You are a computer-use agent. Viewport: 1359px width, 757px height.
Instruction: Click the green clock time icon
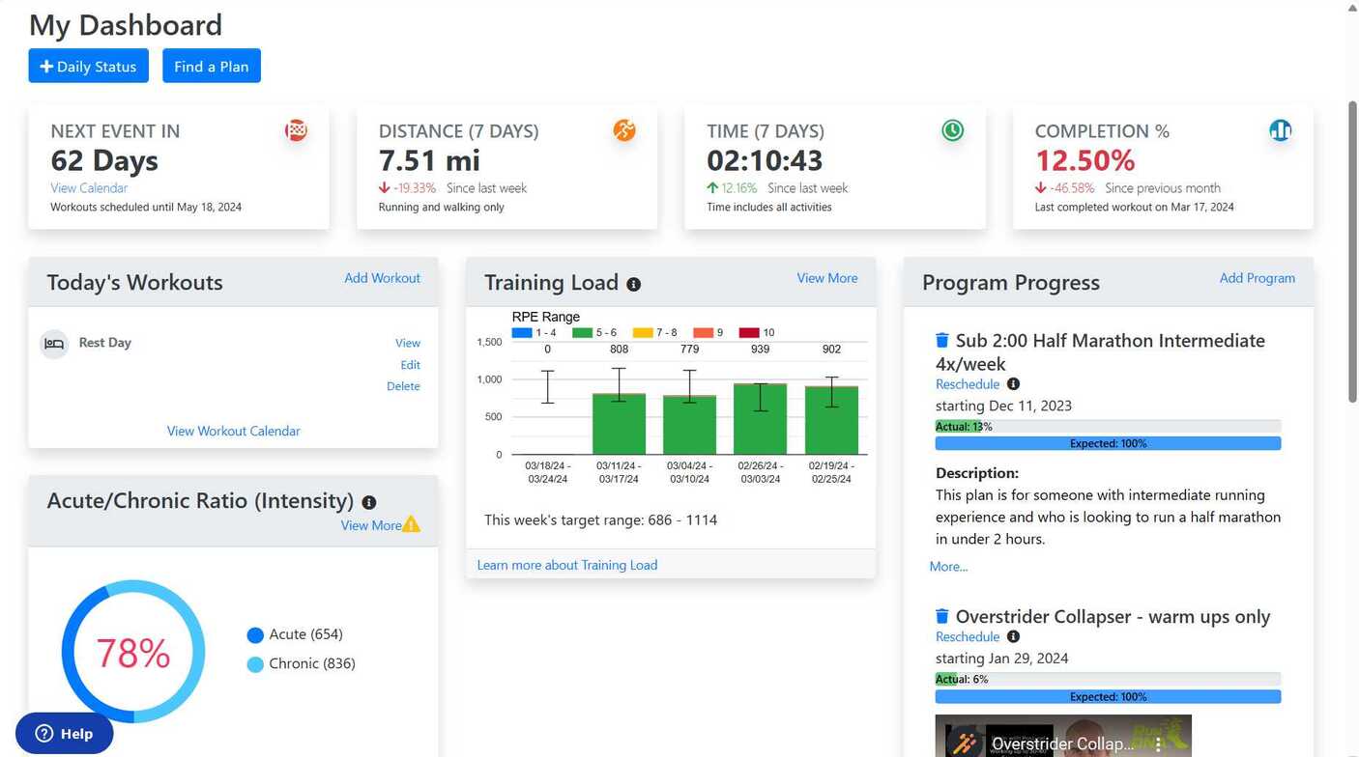pyautogui.click(x=952, y=130)
